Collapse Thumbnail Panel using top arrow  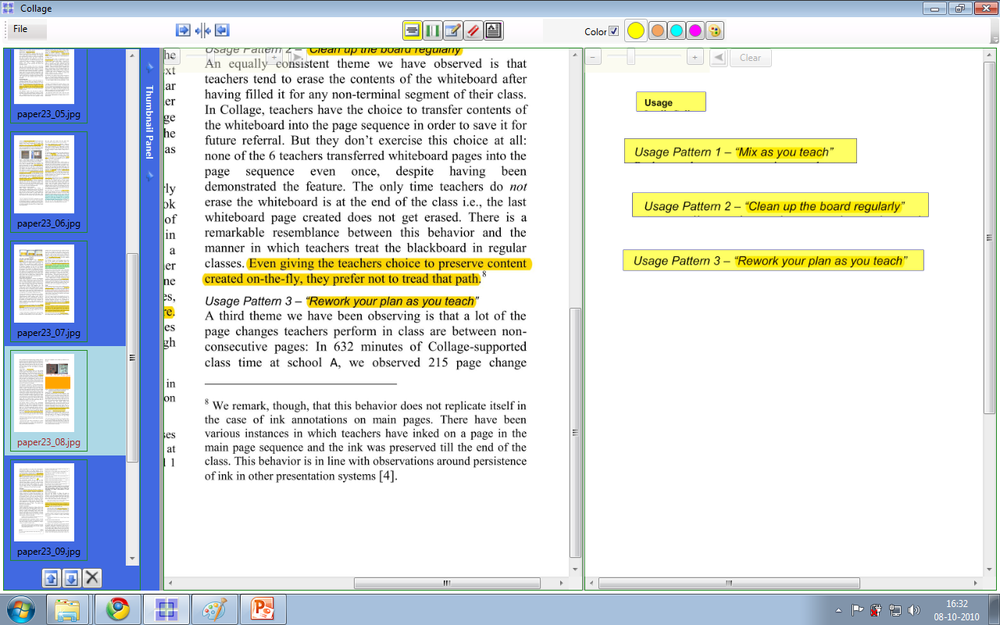(150, 68)
